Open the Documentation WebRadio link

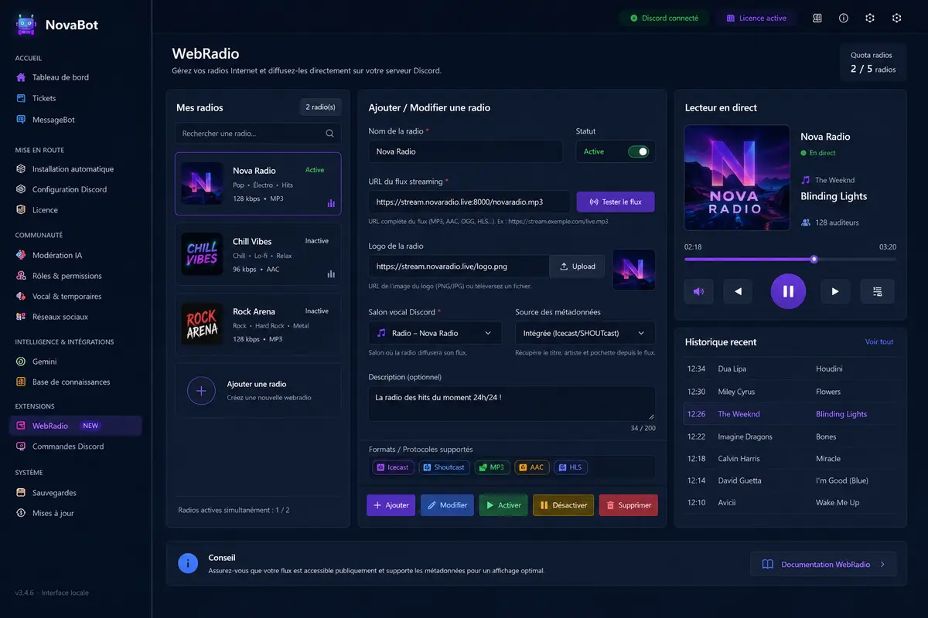click(824, 564)
